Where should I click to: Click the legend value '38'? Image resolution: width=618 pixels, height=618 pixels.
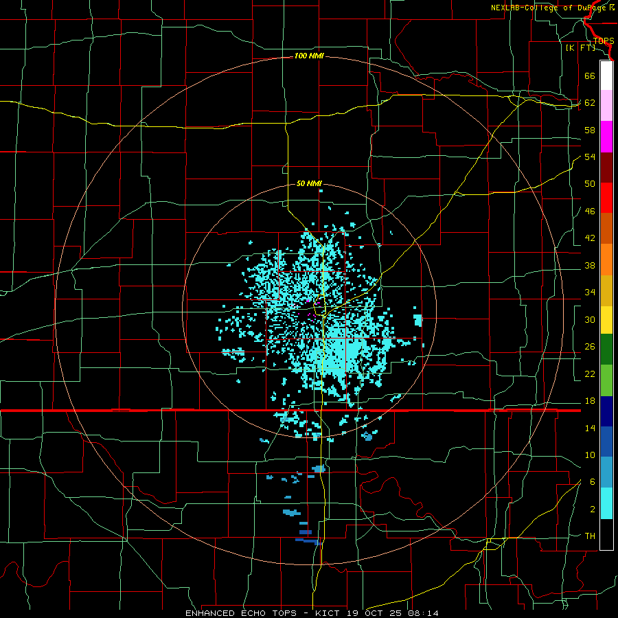coord(590,265)
